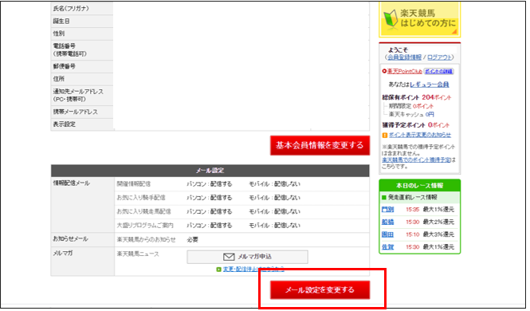The width and height of the screenshot is (530, 311).
Task: Click the 通知先メールアドレス field label
Action: point(78,96)
